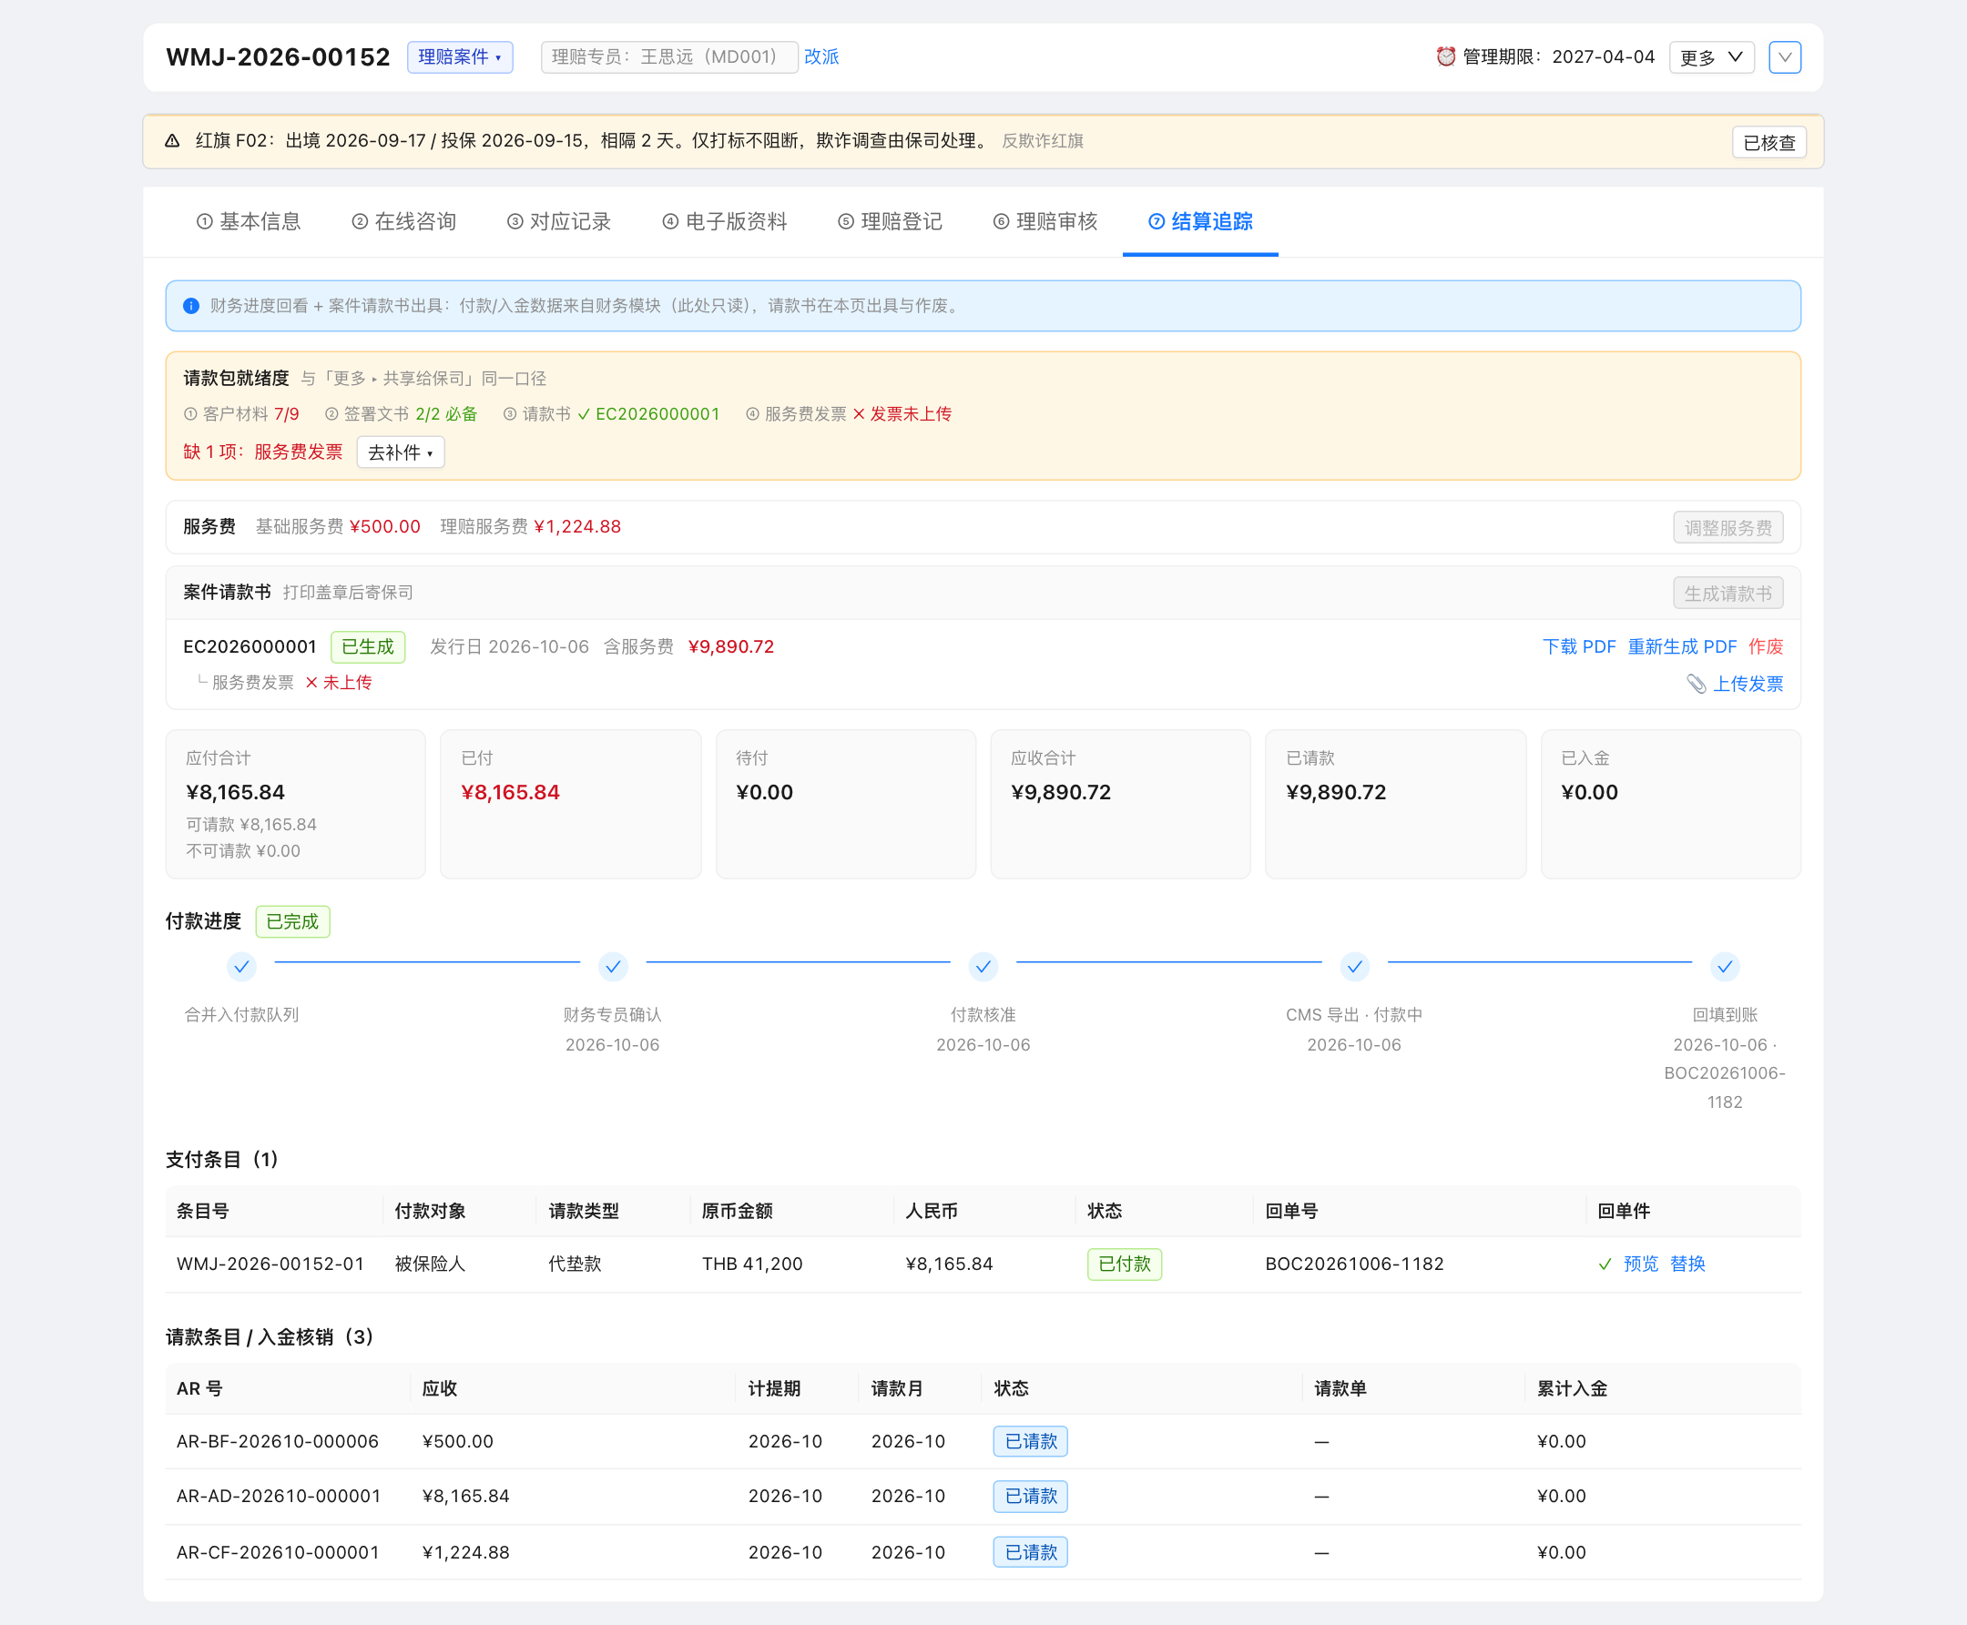Open the 理赔登记 tab

891,222
